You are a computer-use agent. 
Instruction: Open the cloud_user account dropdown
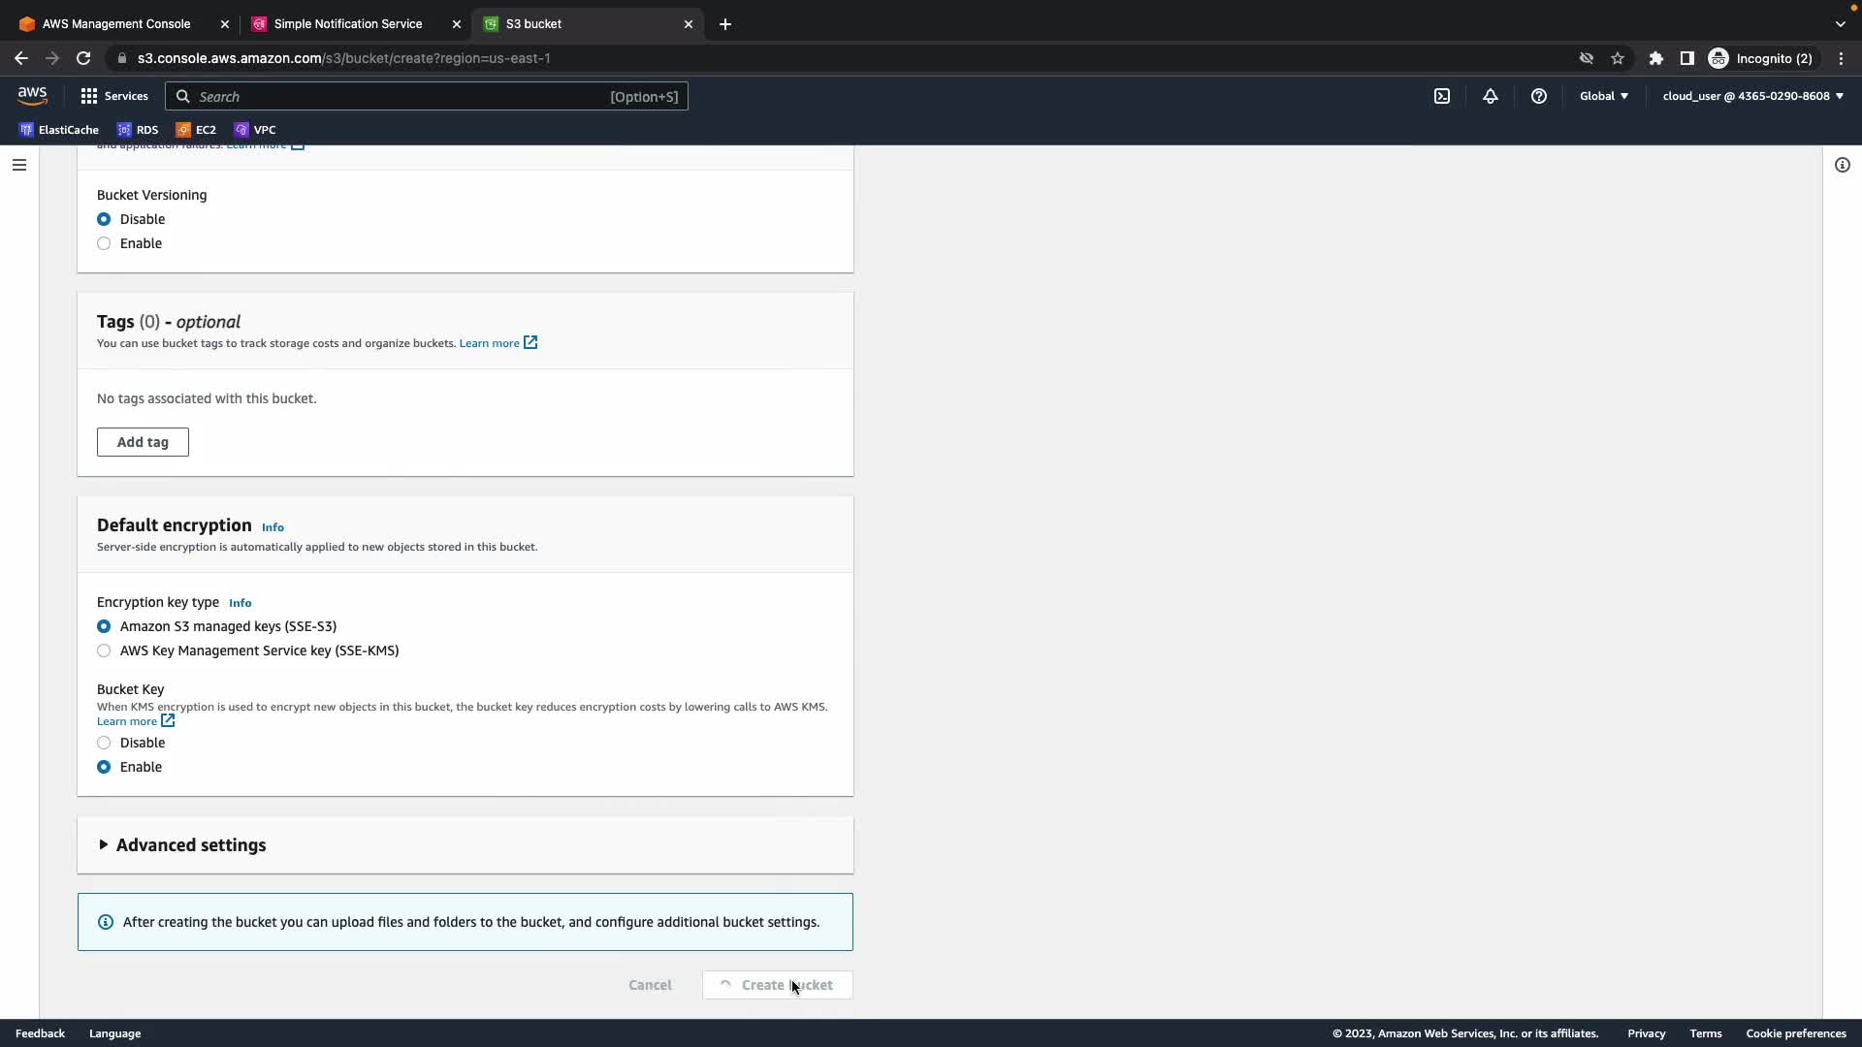[1752, 96]
